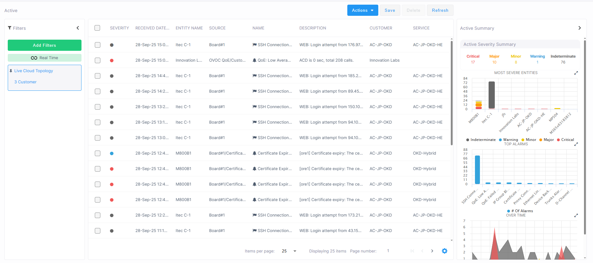Screen dimensions: 593x263
Task: Open the items per page dropdown
Action: tap(295, 251)
